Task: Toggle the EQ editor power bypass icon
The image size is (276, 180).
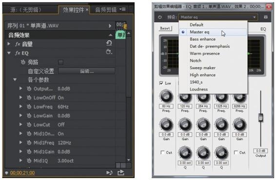Action: (159, 17)
